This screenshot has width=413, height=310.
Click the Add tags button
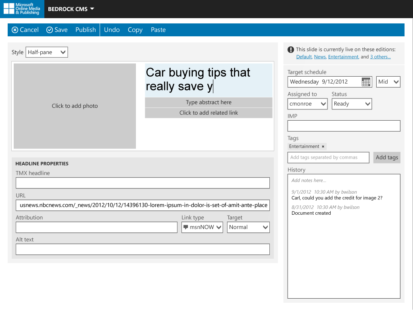point(387,157)
